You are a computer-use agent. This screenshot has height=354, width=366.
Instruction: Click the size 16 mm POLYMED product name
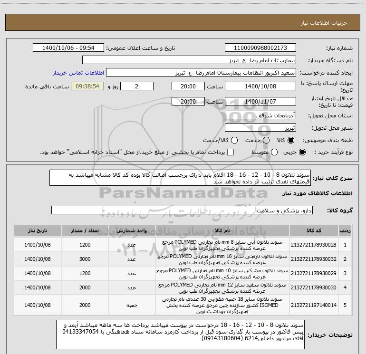click(x=222, y=259)
